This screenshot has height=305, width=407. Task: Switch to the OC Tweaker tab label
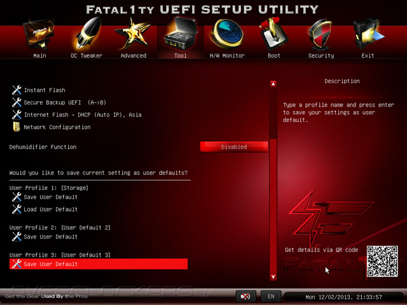click(86, 55)
